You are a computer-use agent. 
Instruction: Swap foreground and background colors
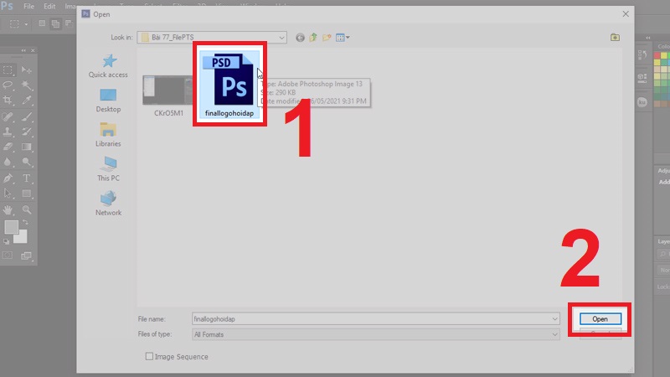click(x=26, y=222)
